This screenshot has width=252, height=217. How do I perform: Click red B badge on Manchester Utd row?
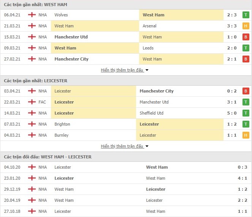(246, 37)
